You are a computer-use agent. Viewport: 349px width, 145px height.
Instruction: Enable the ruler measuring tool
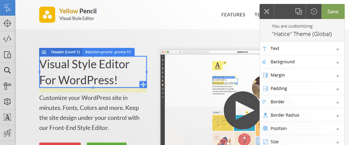click(x=7, y=86)
